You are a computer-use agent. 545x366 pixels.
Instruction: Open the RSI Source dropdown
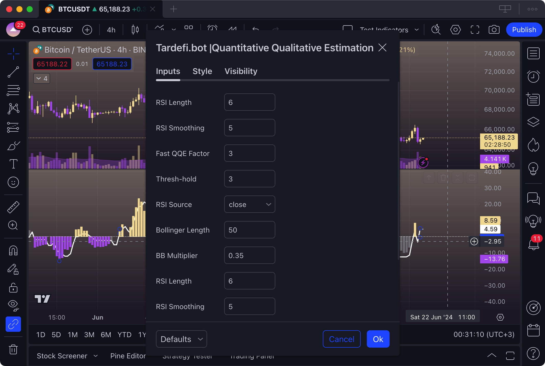click(249, 204)
